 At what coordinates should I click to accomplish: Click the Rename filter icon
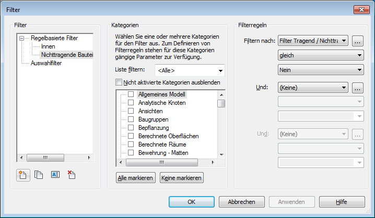click(x=55, y=175)
